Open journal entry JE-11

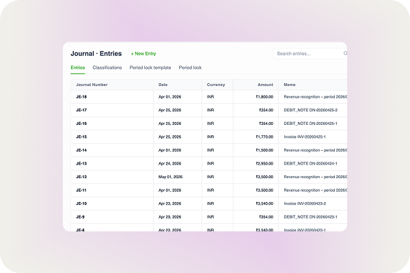[x=81, y=190]
